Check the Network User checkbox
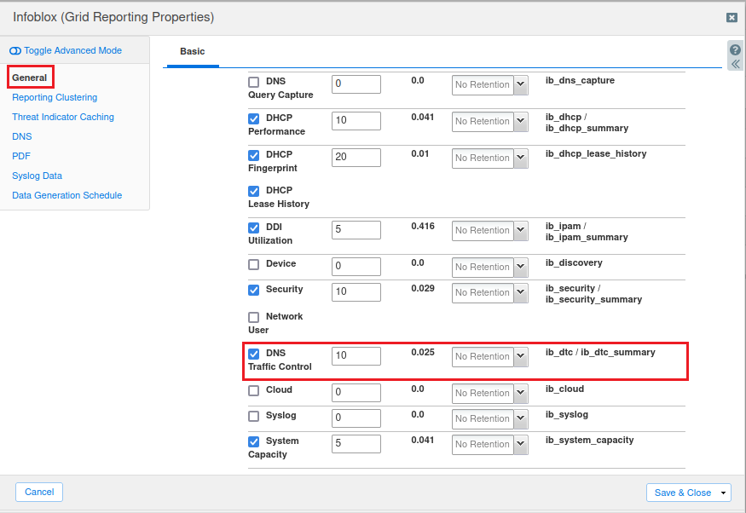The height and width of the screenshot is (513, 746). point(253,317)
